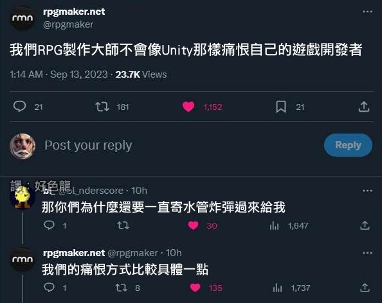This screenshot has width=382, height=303.
Task: View analytics for the reply with 1,647 views
Action: [275, 225]
